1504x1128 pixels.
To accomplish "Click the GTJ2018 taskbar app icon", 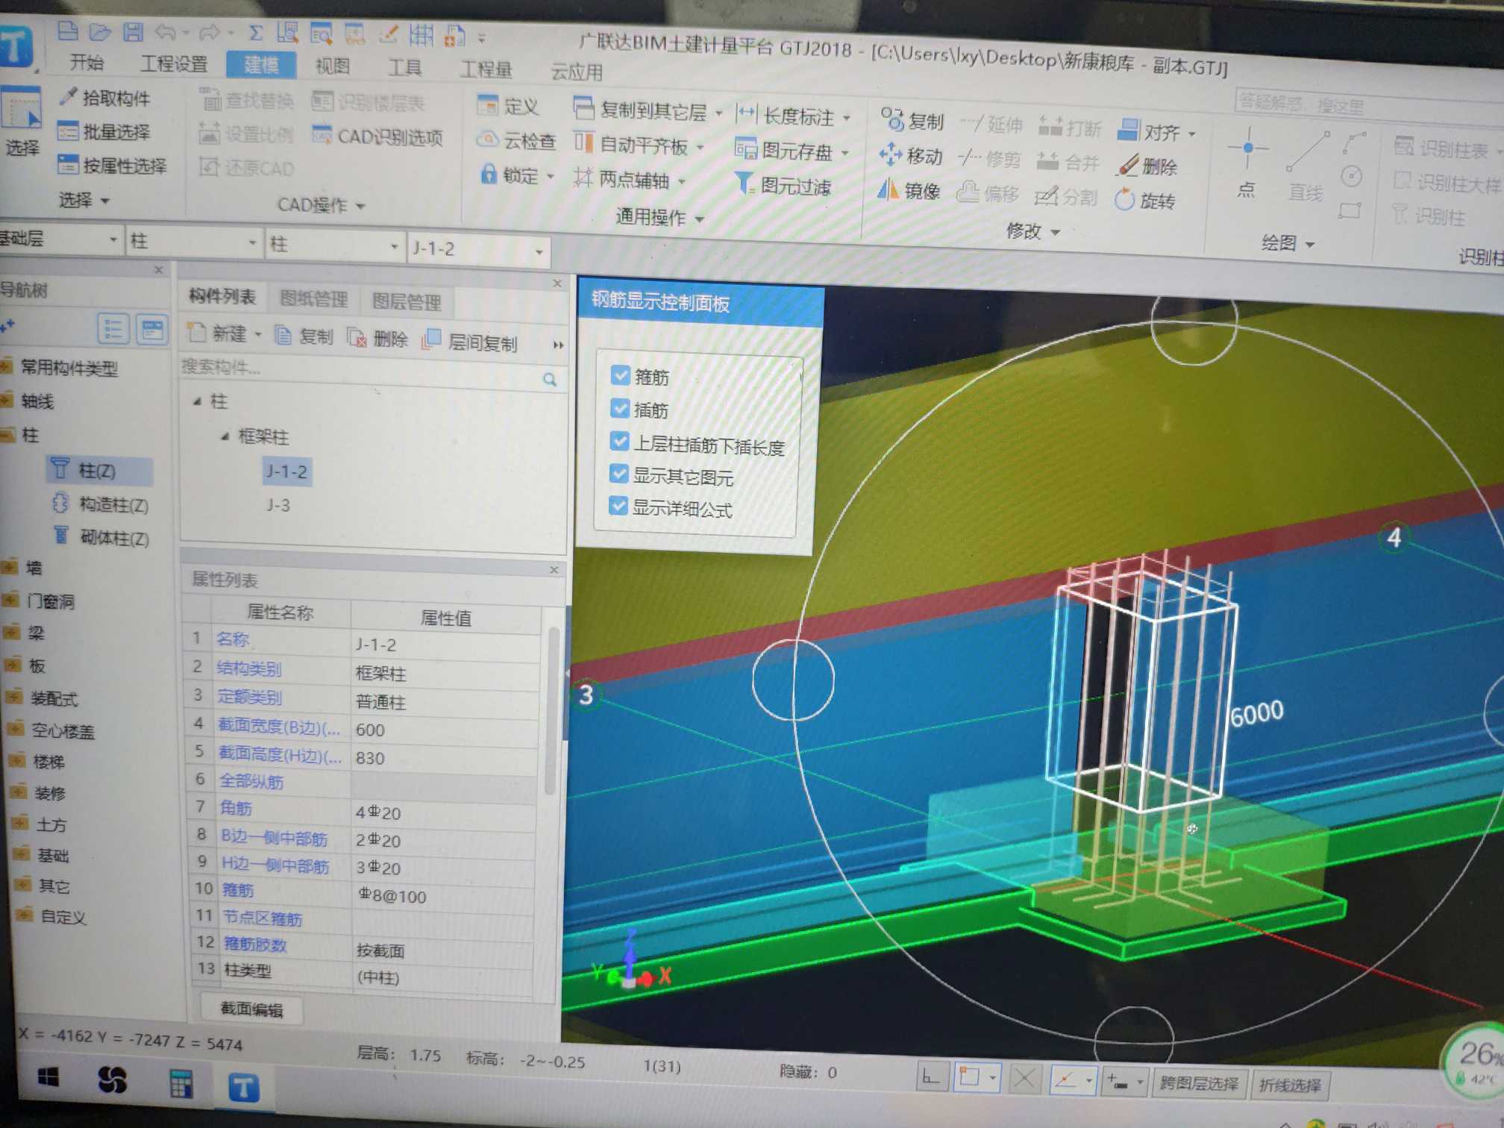I will (x=243, y=1088).
